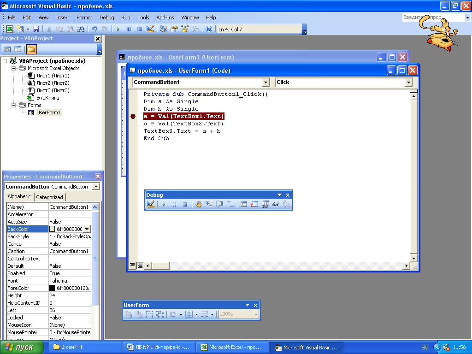Open Object Browser icon in toolbar
Viewport: 472px width, 354px height.
point(184,29)
